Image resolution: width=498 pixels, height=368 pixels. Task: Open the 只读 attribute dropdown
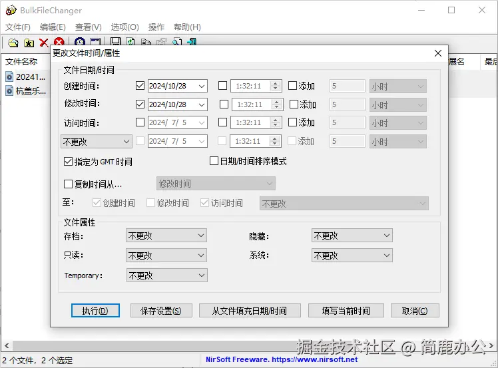[166, 256]
